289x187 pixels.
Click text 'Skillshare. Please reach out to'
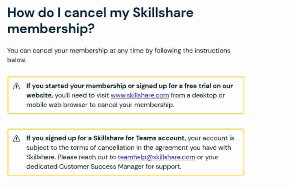point(71,157)
